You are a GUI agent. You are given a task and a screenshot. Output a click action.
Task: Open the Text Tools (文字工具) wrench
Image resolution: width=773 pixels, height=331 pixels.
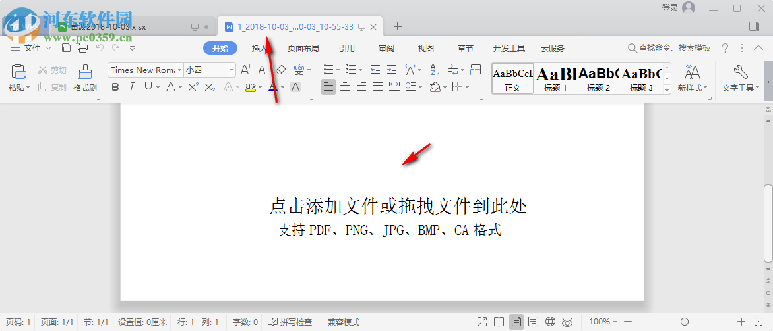(x=741, y=72)
